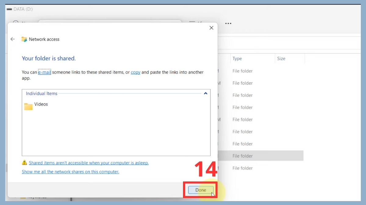The image size is (366, 205).
Task: Close the Network access dialog with X
Action: click(211, 28)
